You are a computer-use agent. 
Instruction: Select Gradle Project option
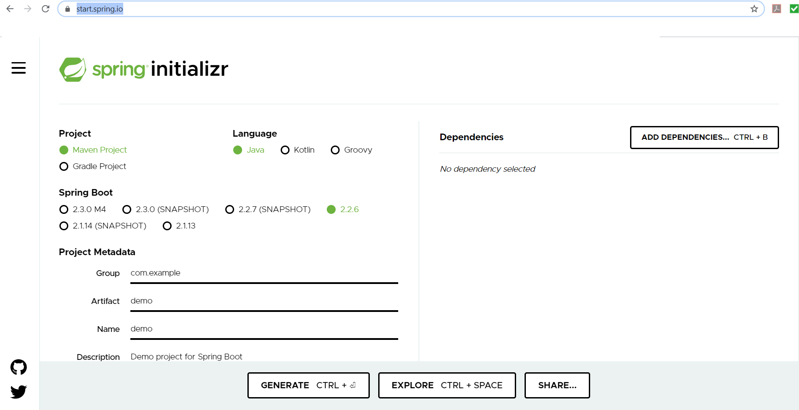[x=64, y=166]
